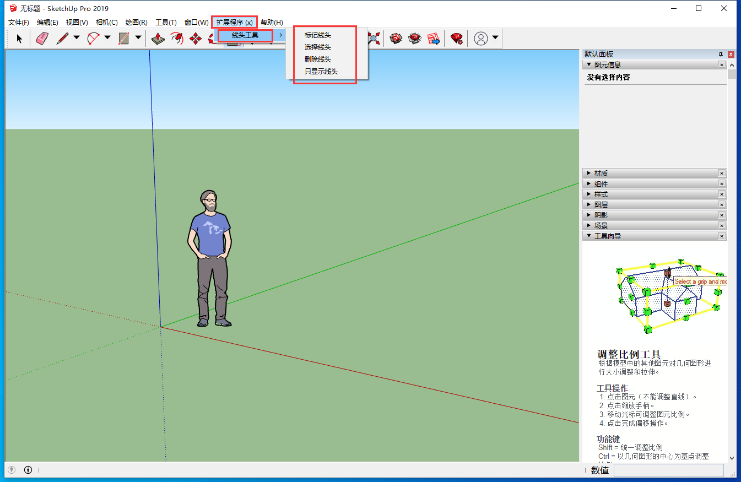Viewport: 741px width, 482px height.
Task: Open Extension Warehouse from toolbar
Action: click(414, 39)
